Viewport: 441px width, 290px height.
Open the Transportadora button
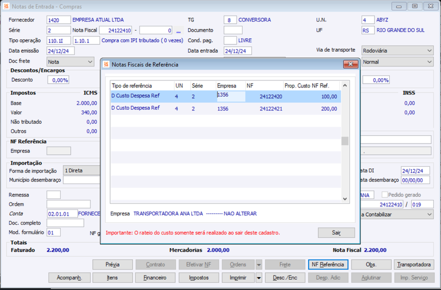[x=414, y=265]
